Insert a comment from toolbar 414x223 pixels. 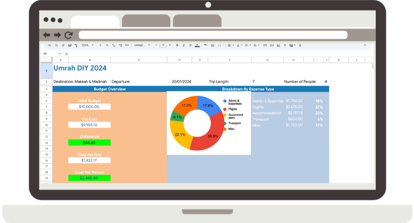tap(272, 46)
